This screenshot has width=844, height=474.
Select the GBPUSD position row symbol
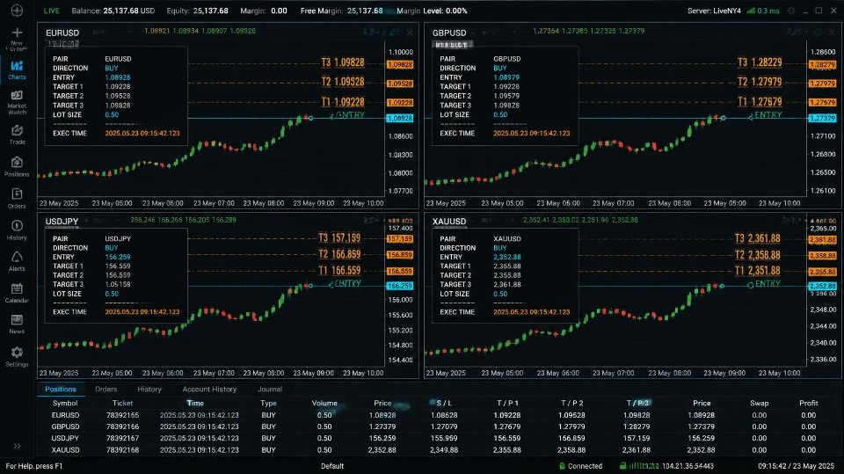click(65, 427)
